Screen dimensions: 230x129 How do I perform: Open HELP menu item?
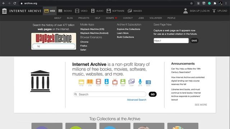tap(97, 18)
